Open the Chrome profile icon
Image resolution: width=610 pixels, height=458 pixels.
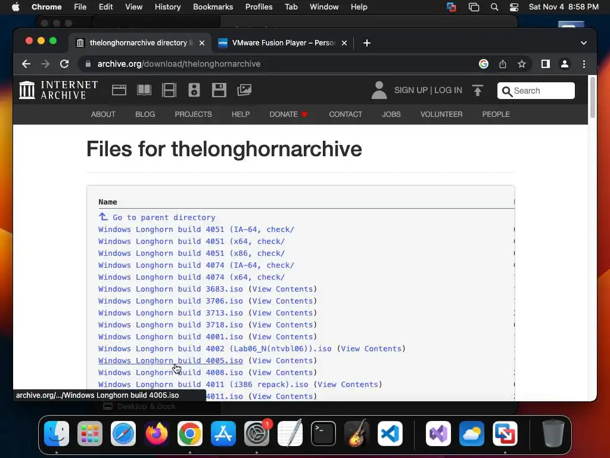565,64
